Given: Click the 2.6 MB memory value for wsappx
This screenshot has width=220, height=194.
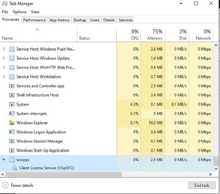Looking at the screenshot, I should (157, 160).
